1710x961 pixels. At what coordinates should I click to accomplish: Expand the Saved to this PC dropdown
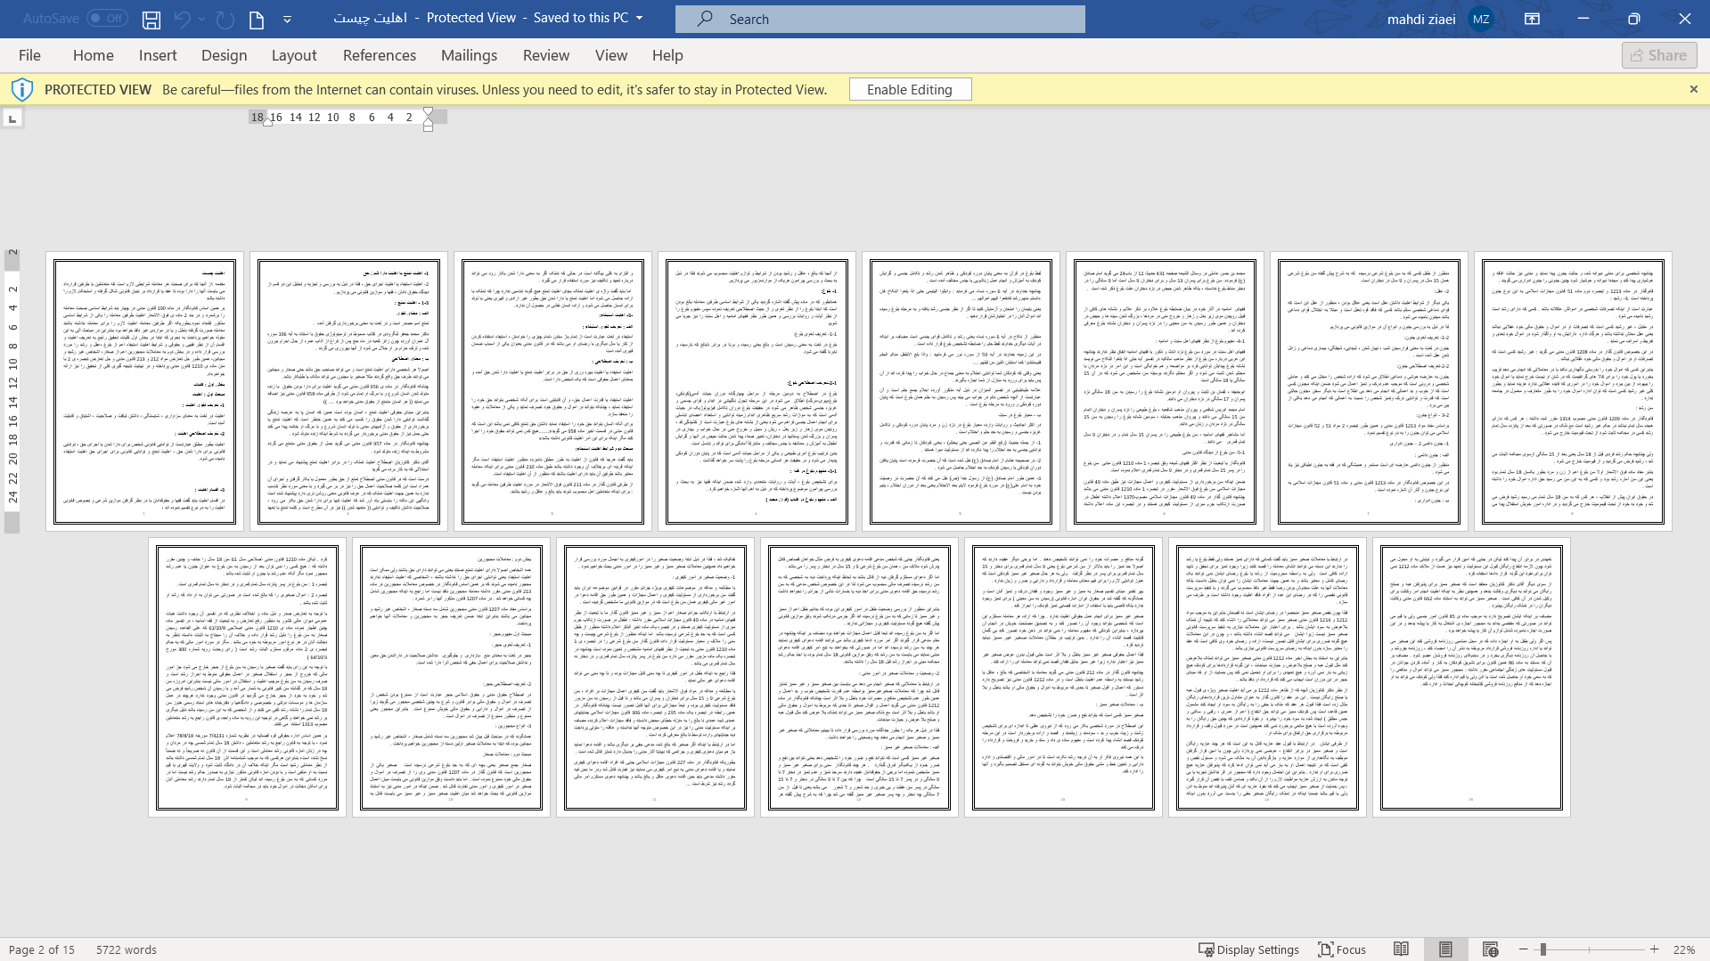(x=639, y=19)
